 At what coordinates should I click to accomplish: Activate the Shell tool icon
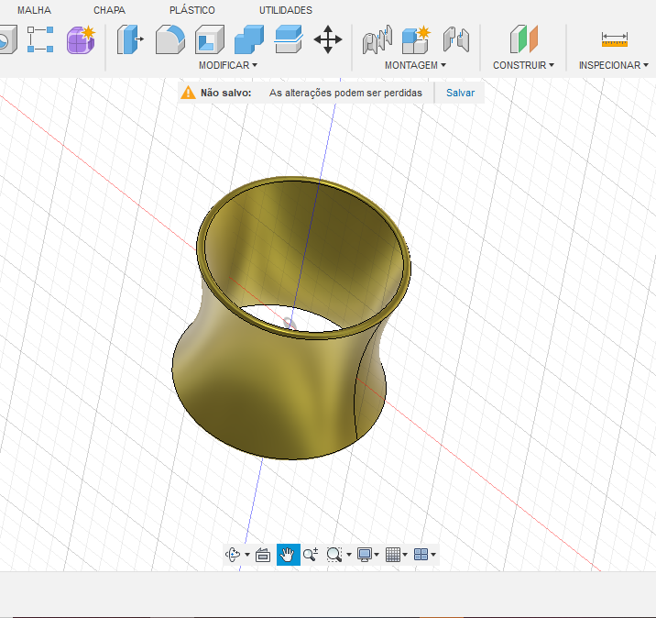point(210,39)
